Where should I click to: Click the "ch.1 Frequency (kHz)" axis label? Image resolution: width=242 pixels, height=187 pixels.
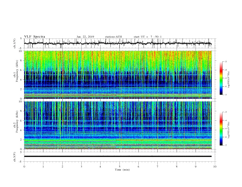click(16, 71)
